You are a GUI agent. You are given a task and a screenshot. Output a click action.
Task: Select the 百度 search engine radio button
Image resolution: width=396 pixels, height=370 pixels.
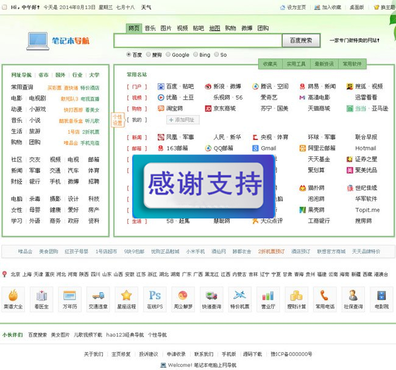129,55
